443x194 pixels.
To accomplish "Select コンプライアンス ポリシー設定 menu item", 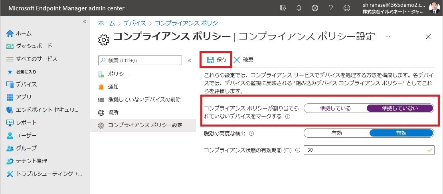I will tap(143, 125).
